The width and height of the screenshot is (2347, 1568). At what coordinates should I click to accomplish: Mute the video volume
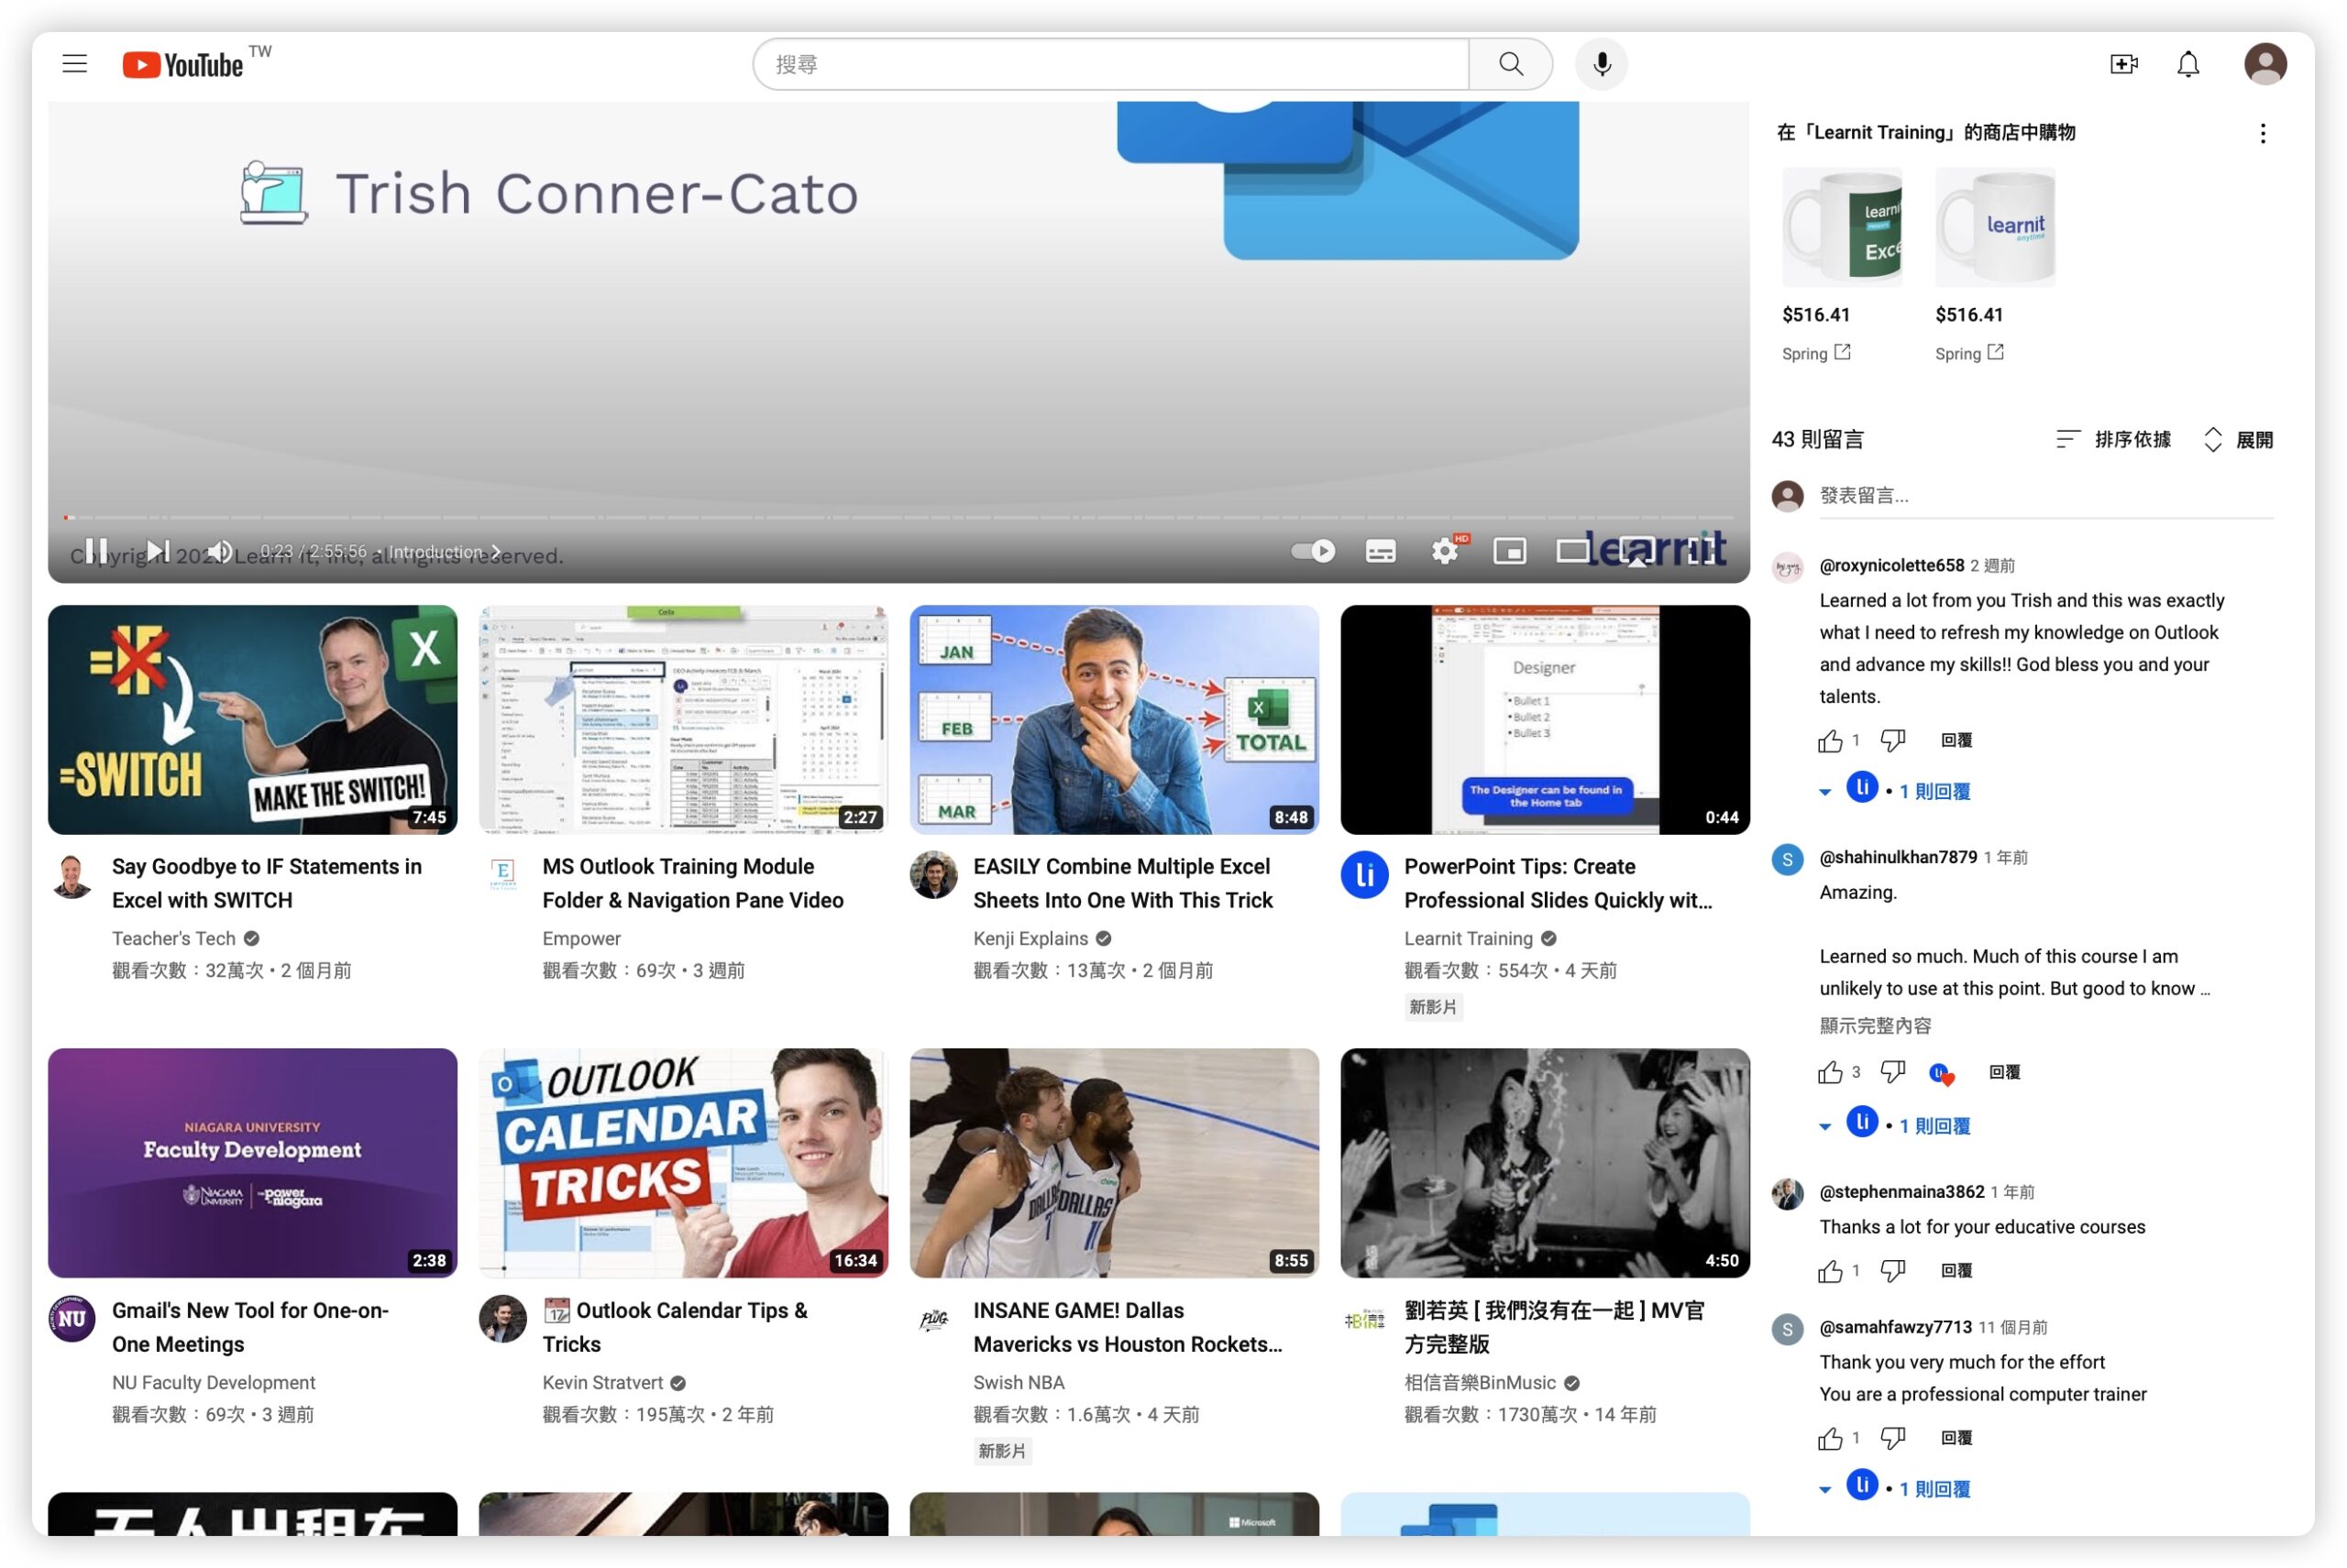[220, 551]
